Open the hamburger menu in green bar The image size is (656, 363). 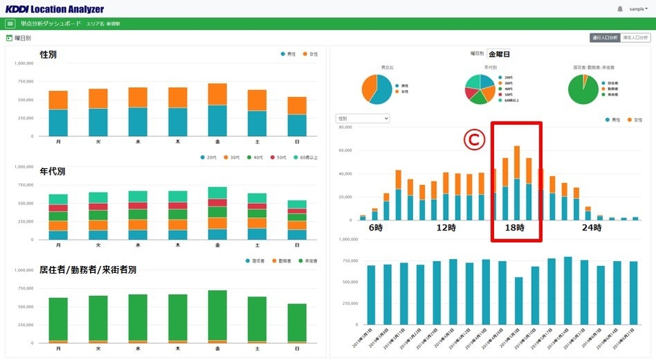tap(10, 24)
